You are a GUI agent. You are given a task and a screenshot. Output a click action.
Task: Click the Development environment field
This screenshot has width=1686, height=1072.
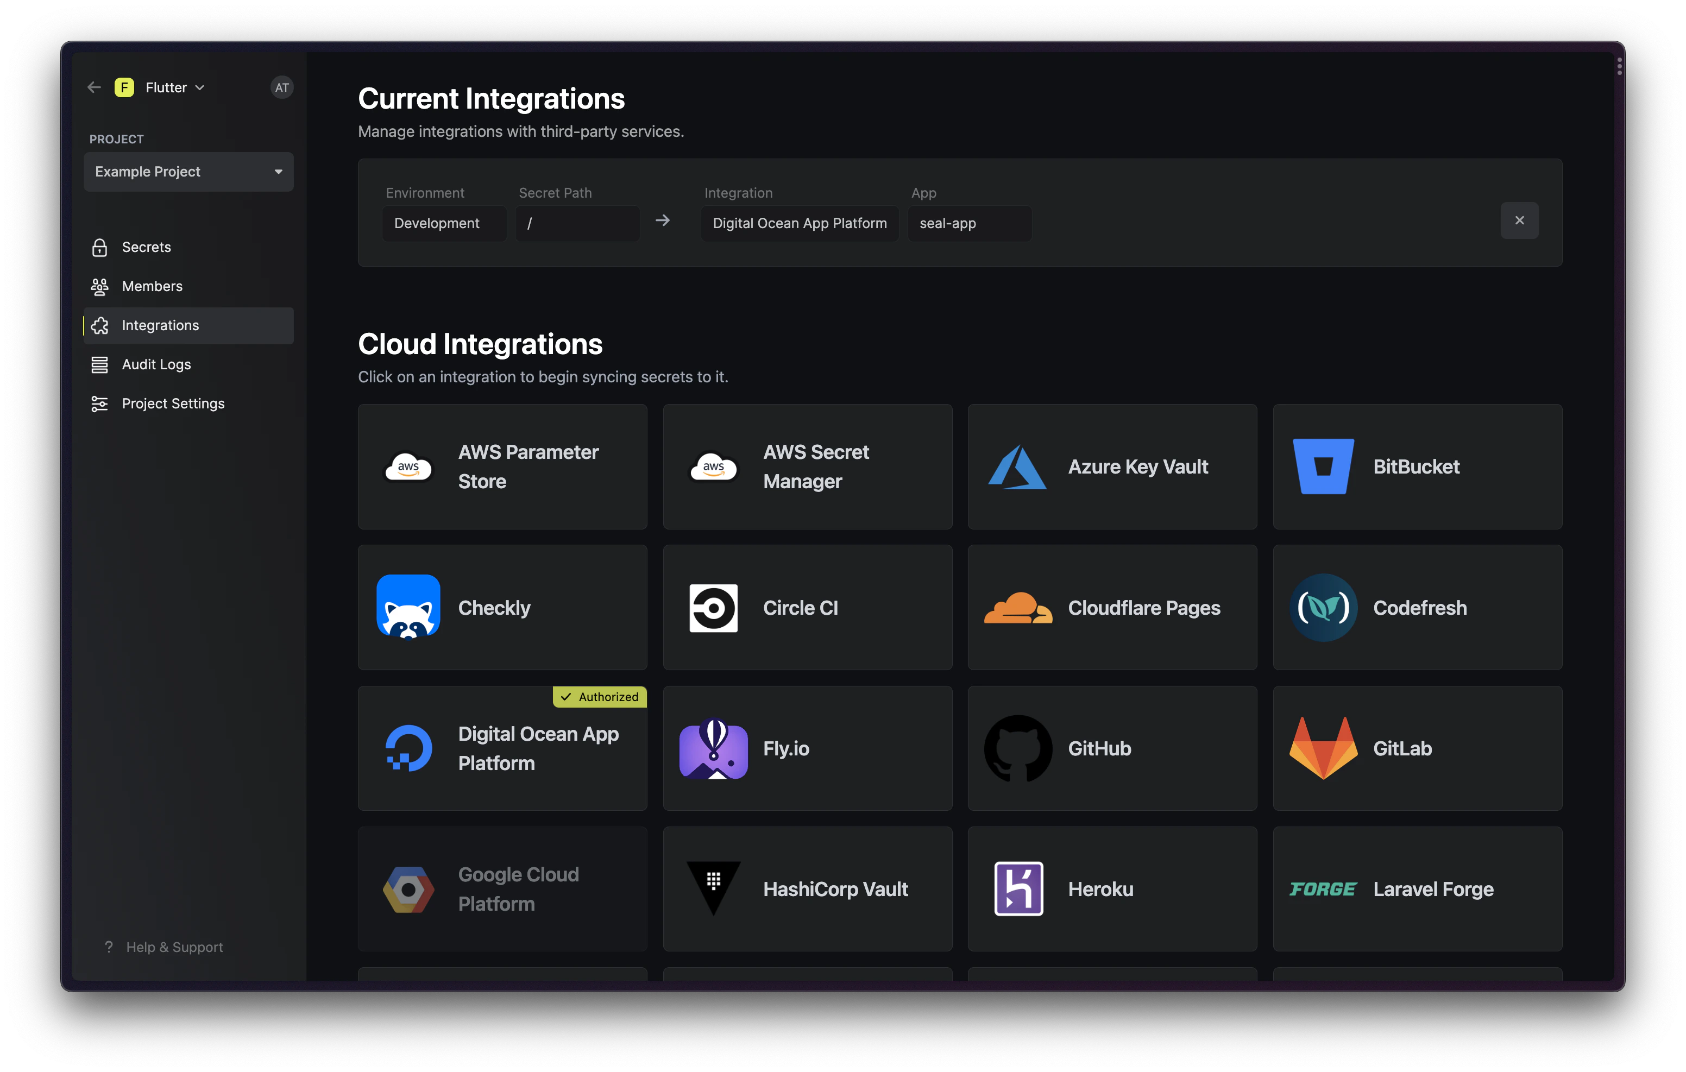point(444,223)
